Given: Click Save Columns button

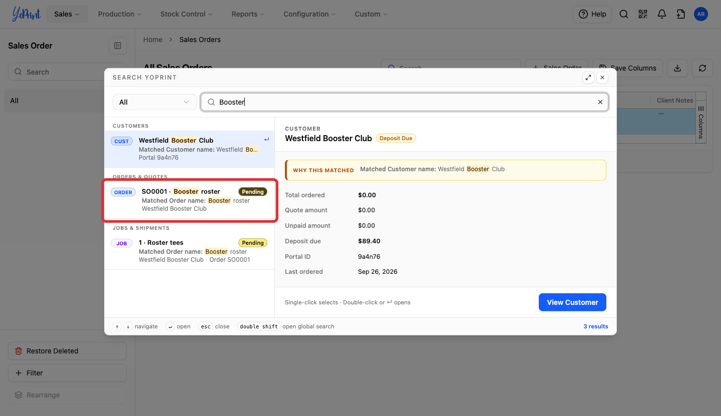Looking at the screenshot, I should click(x=627, y=68).
